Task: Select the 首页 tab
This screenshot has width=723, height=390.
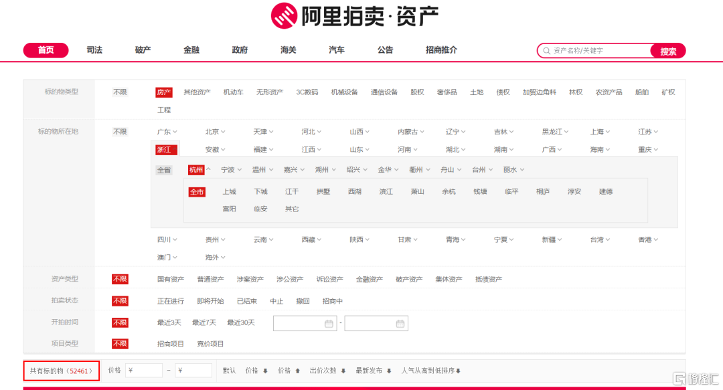Action: [46, 50]
